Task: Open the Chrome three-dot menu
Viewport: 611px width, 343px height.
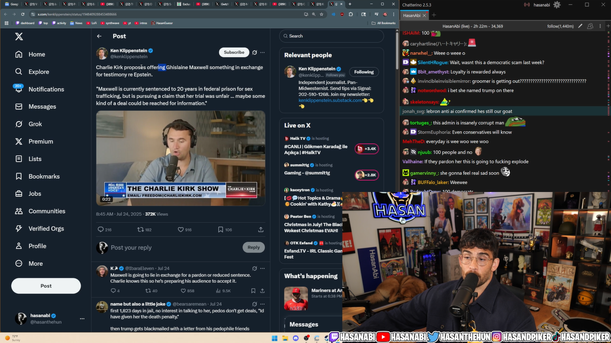Action: [393, 14]
